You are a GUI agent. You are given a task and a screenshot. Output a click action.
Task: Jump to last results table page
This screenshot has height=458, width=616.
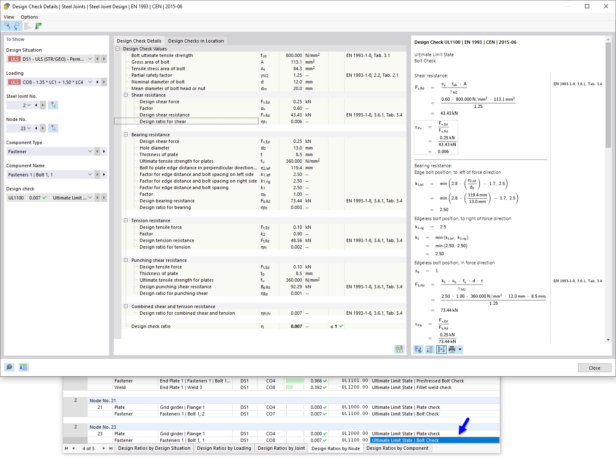click(111, 448)
